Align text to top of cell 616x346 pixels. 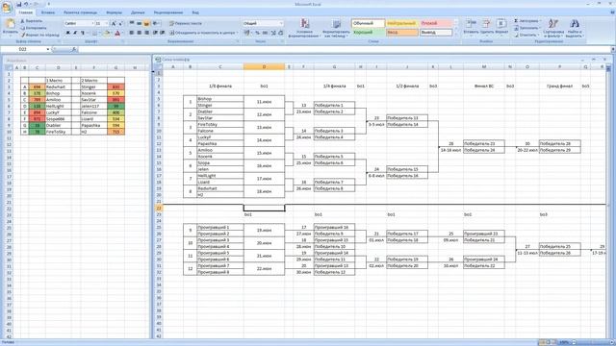132,23
